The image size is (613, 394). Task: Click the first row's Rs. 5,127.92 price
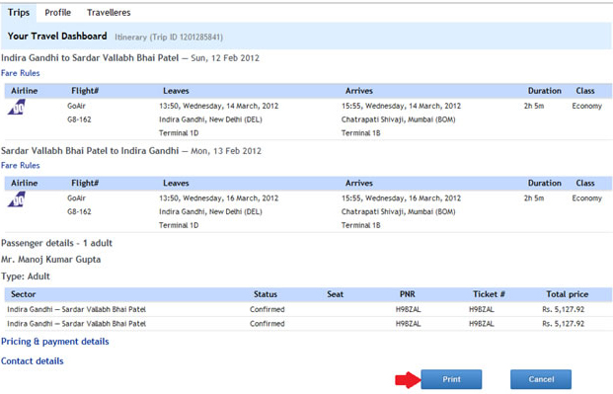563,309
